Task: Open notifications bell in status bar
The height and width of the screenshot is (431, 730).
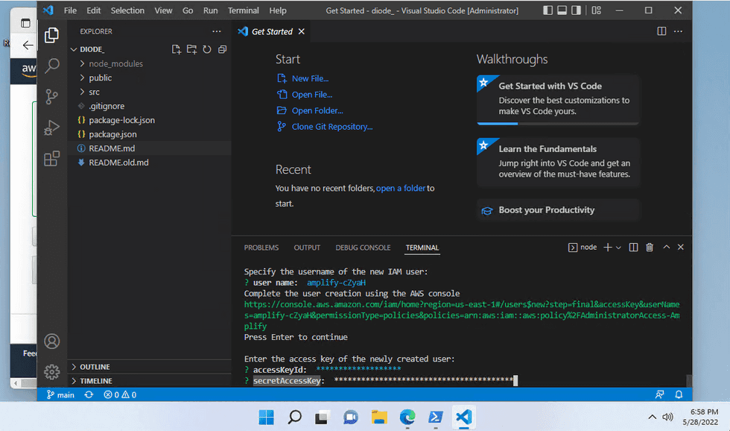Action: coord(679,394)
